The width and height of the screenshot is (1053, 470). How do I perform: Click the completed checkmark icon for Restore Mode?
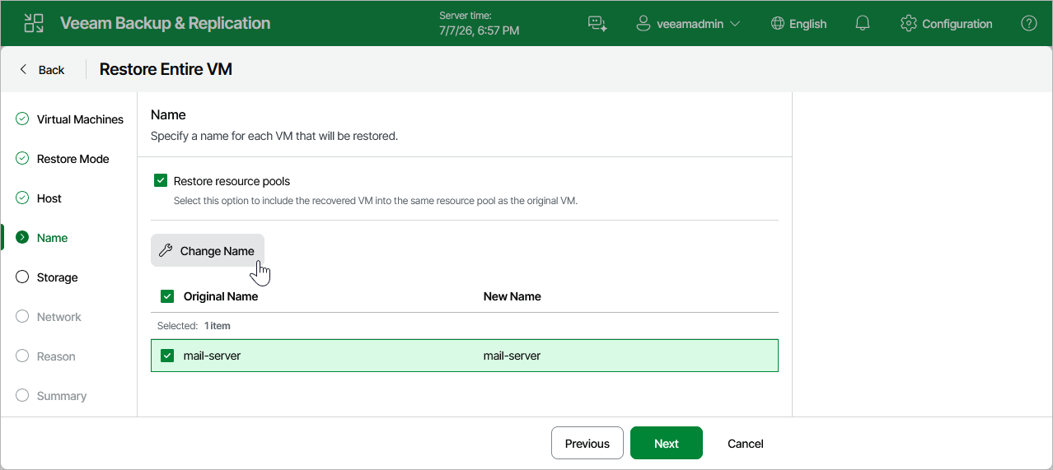click(x=22, y=159)
